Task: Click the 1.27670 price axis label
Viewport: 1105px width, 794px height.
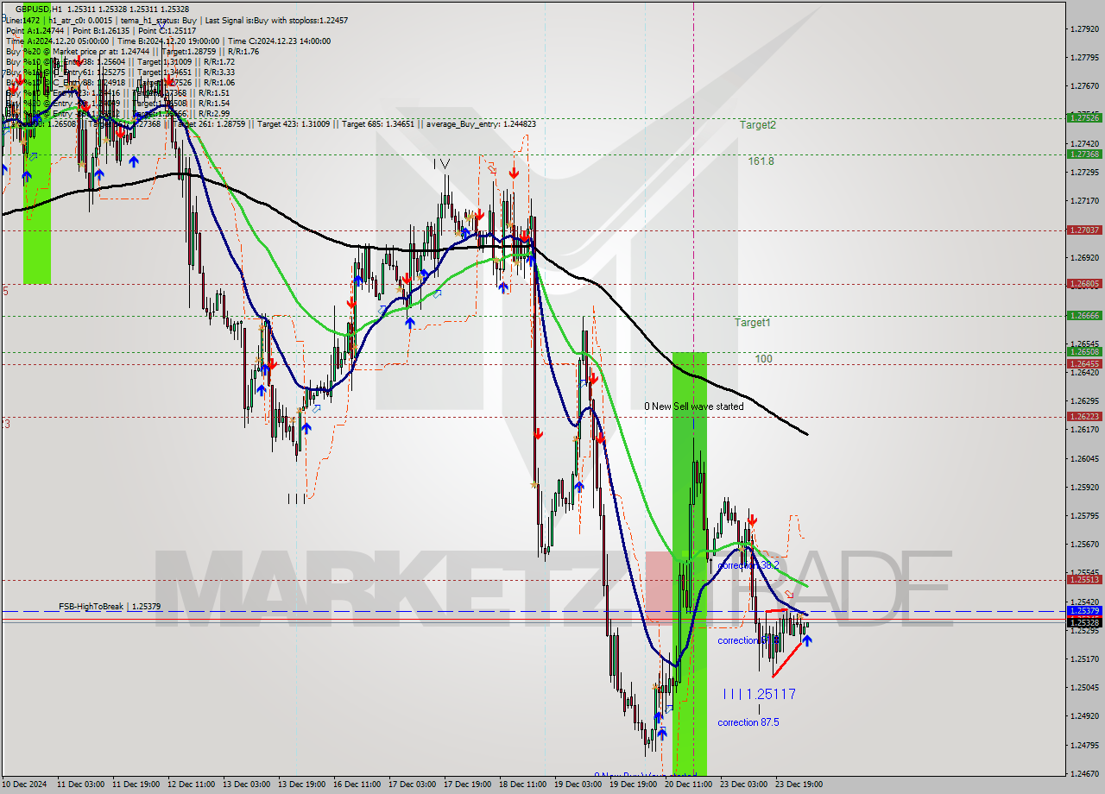Action: [1084, 85]
